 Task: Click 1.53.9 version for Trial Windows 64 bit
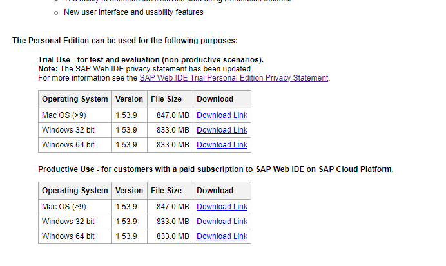(x=126, y=145)
